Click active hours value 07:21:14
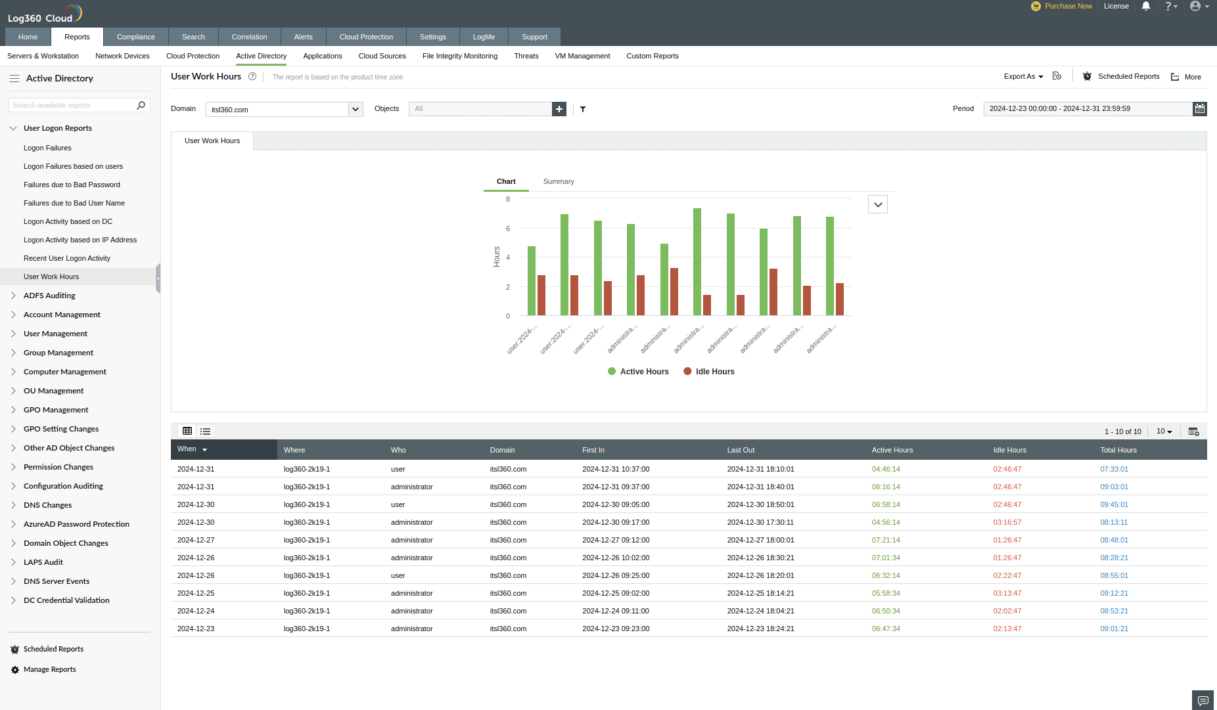 [886, 541]
